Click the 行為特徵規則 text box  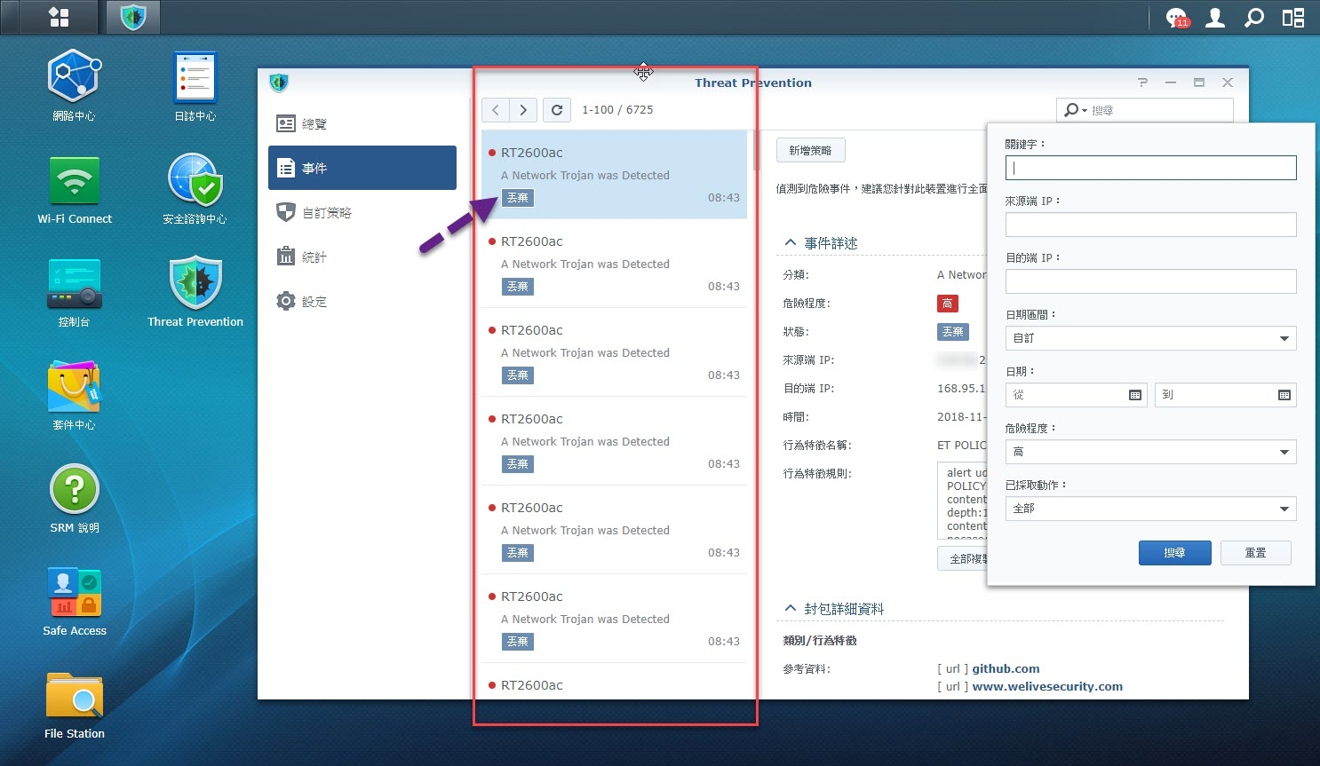(963, 501)
